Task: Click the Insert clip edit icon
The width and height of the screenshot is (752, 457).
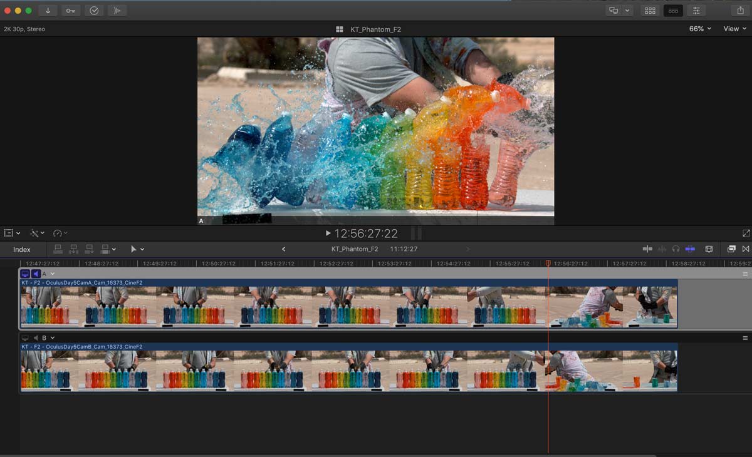Action: tap(74, 249)
